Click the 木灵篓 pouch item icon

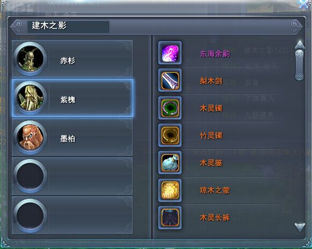[170, 163]
